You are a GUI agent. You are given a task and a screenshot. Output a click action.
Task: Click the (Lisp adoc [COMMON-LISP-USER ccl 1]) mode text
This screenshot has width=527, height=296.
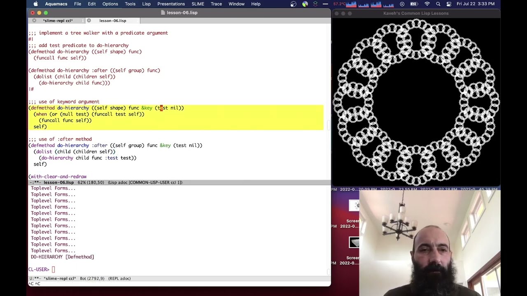tap(145, 183)
